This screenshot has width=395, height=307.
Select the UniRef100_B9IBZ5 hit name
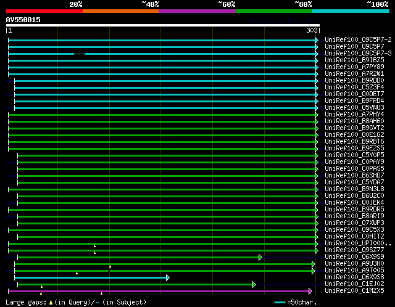354,60
